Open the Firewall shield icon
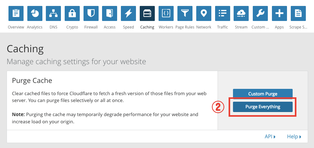This screenshot has height=148, width=314. point(91,13)
